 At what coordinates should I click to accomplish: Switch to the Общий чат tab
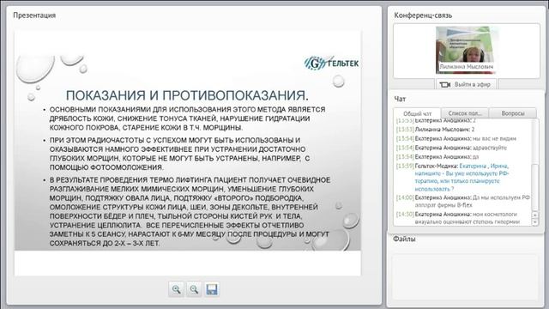point(418,113)
